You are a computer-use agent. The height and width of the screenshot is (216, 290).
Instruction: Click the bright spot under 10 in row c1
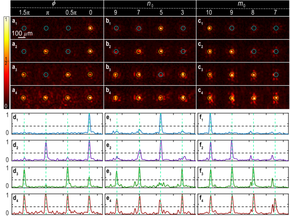pyautogui.click(x=210, y=28)
